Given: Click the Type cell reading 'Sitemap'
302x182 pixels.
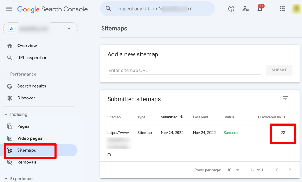Looking at the screenshot, I should 145,133.
